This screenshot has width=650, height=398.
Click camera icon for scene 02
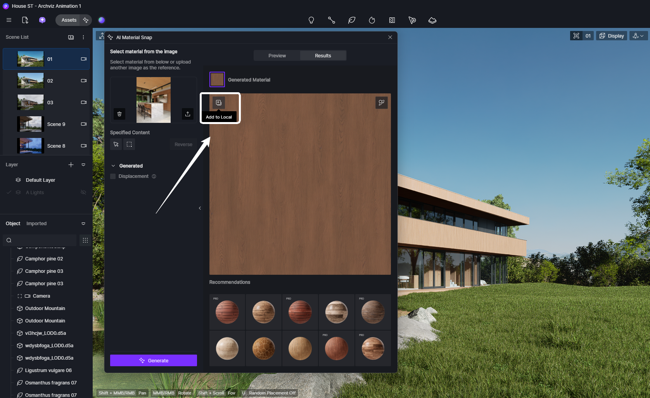pos(83,81)
